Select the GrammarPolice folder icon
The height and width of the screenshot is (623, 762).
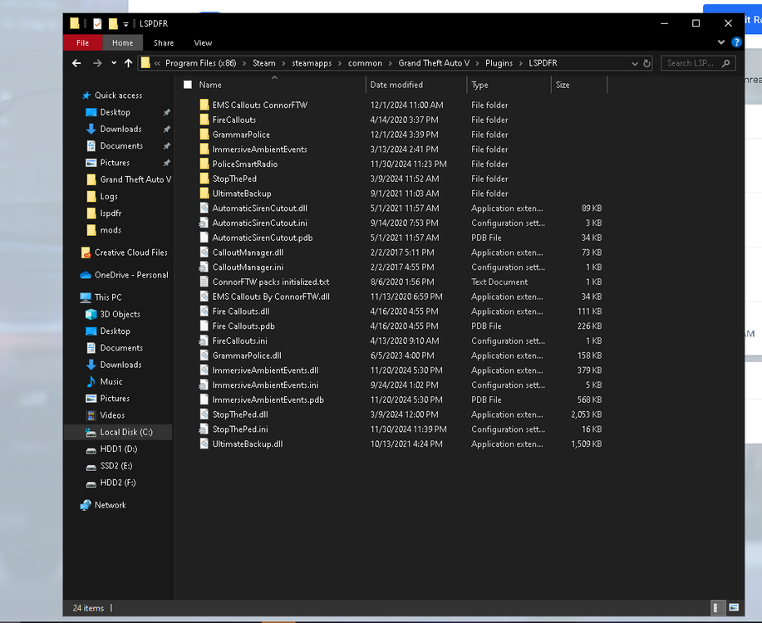coord(204,135)
